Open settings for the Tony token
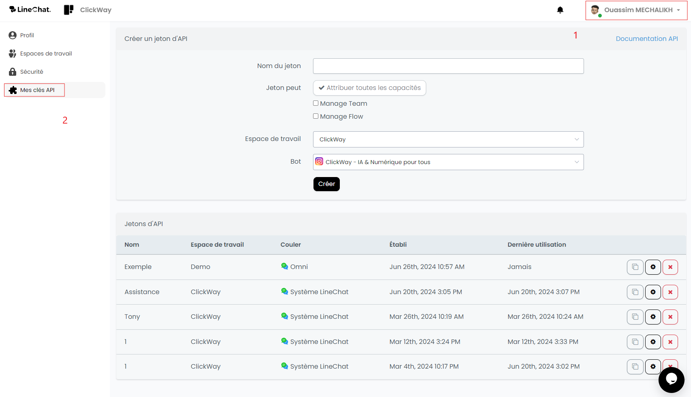The image size is (691, 397). pyautogui.click(x=653, y=317)
